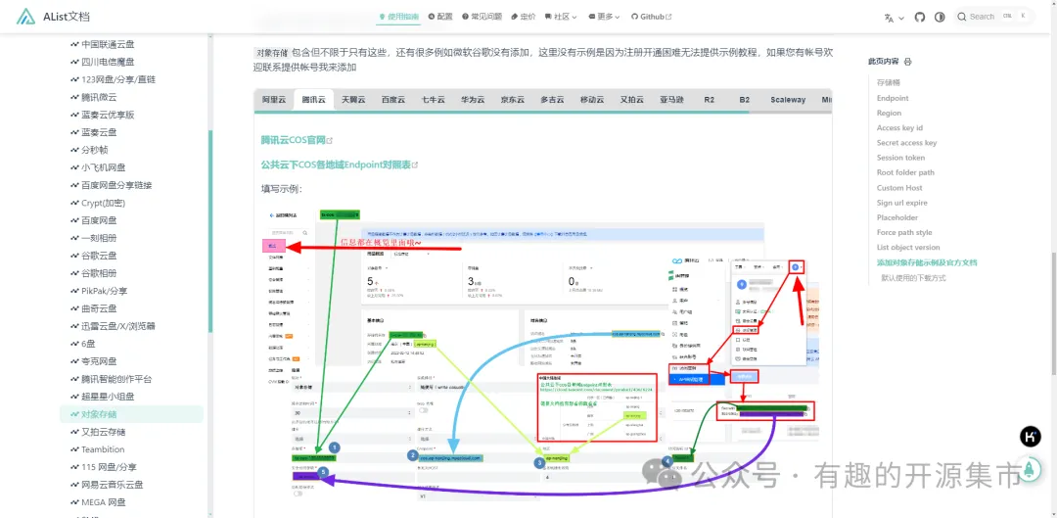Select 对象存储 in the sidebar
The height and width of the screenshot is (518, 1057).
click(x=131, y=414)
